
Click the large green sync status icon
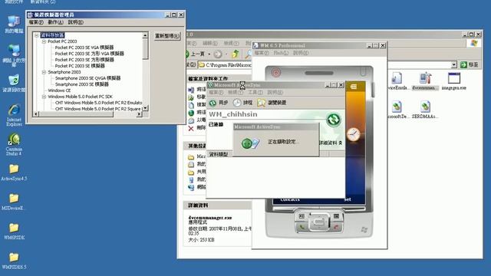(x=333, y=120)
